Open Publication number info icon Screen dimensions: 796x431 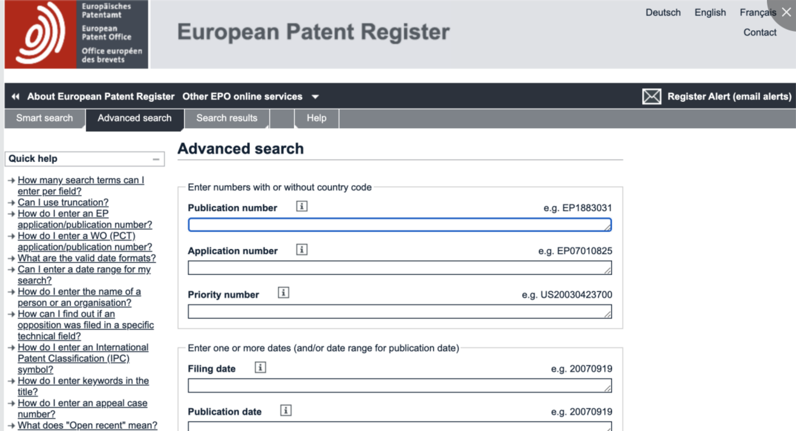coord(302,206)
